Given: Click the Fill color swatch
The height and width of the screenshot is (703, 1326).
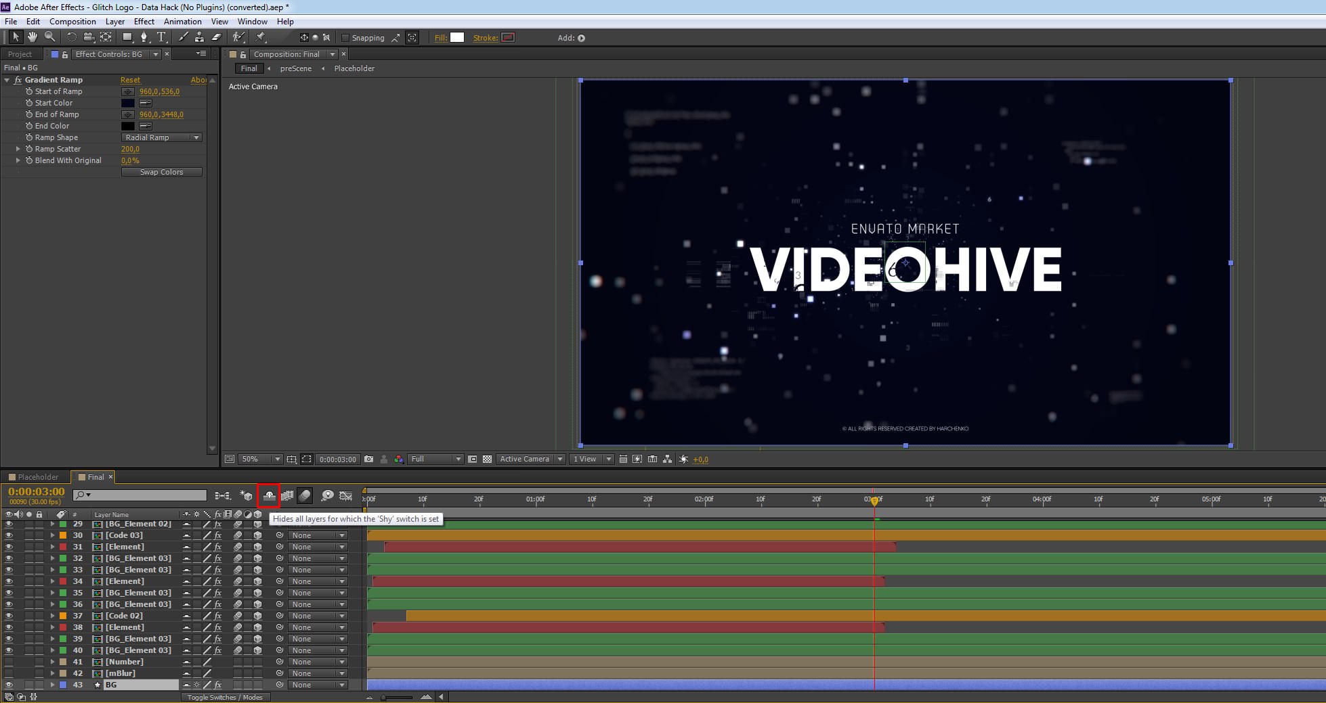Looking at the screenshot, I should [x=457, y=37].
